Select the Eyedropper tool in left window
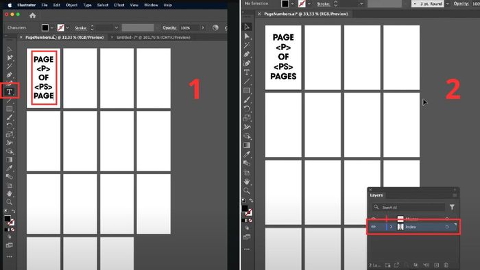 [x=10, y=168]
